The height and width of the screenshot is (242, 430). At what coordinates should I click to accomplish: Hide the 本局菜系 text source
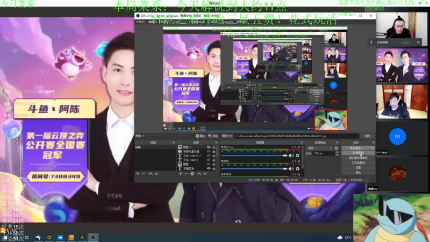(x=209, y=168)
